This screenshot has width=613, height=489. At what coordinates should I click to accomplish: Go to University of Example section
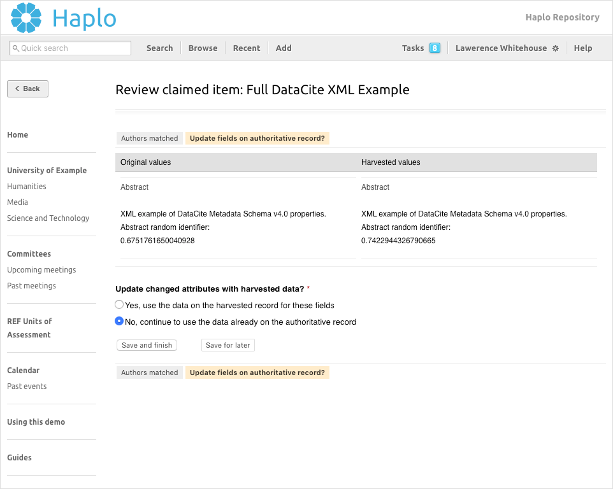pyautogui.click(x=47, y=170)
